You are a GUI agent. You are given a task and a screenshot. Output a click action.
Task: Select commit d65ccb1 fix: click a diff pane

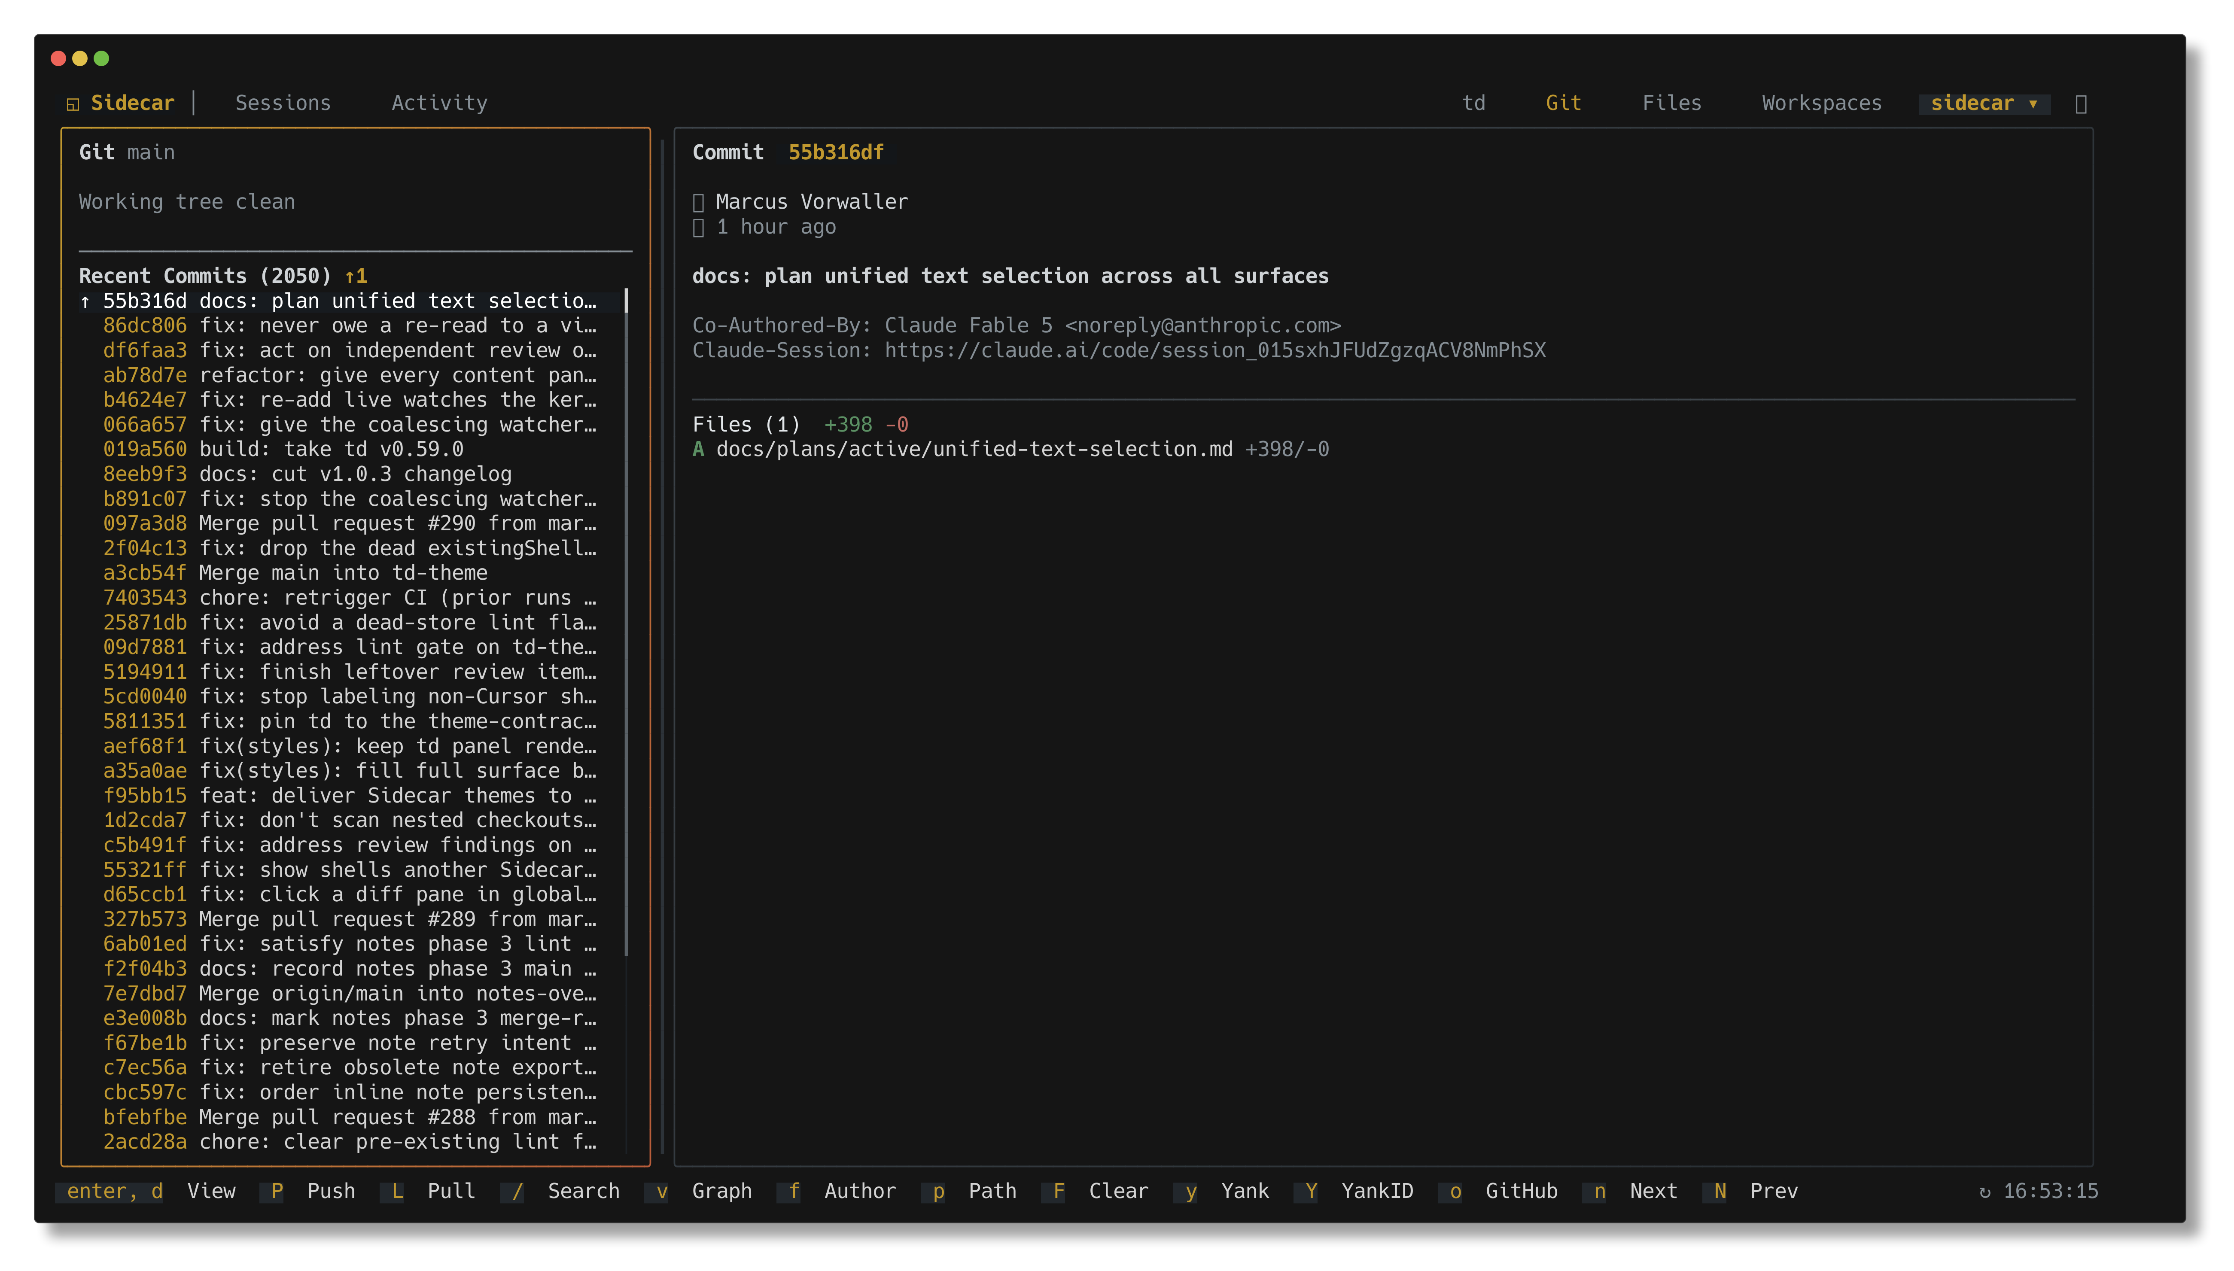click(349, 894)
